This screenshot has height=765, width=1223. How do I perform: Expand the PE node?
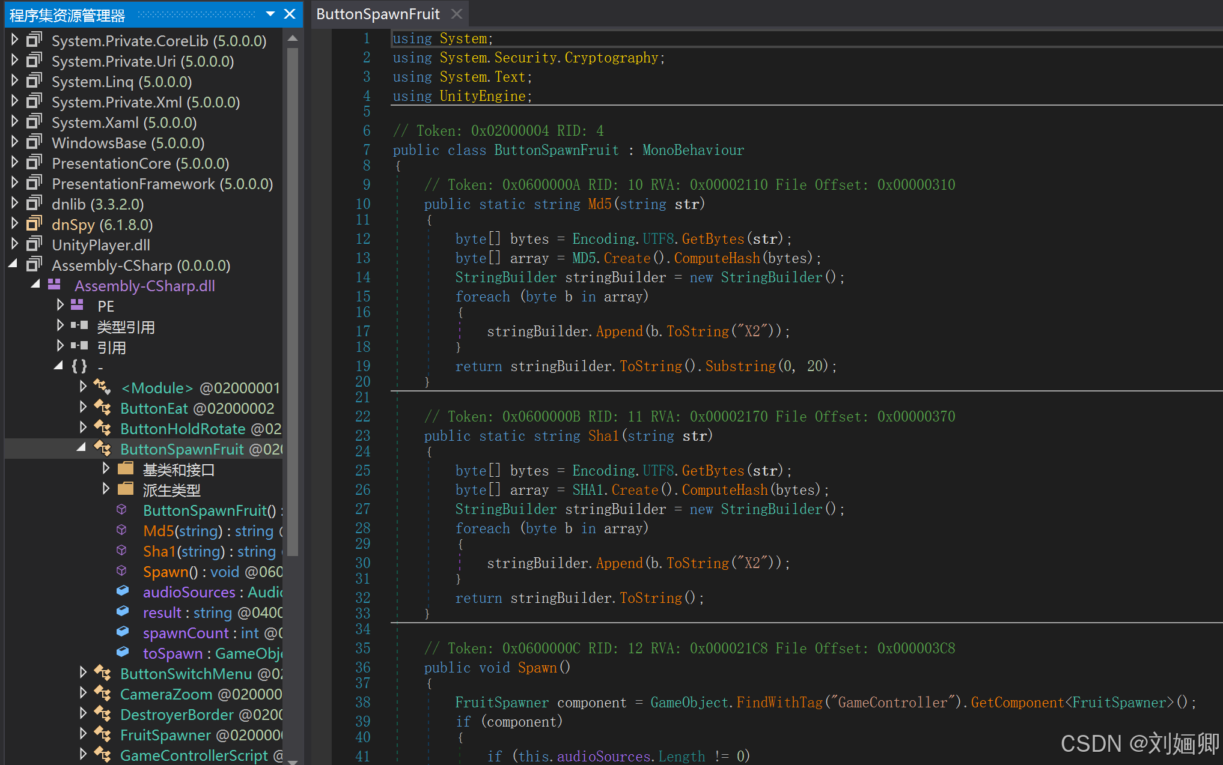pyautogui.click(x=59, y=306)
